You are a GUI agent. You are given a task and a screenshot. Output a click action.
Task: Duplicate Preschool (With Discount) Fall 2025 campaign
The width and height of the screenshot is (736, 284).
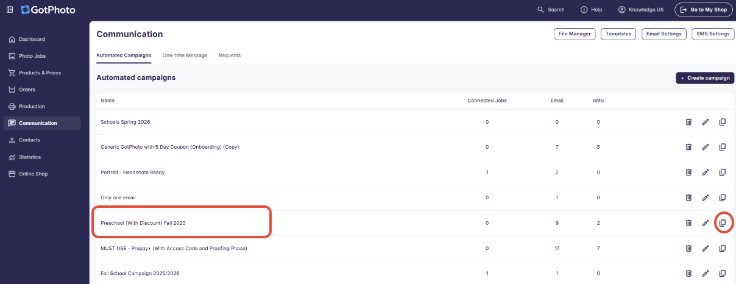[723, 223]
